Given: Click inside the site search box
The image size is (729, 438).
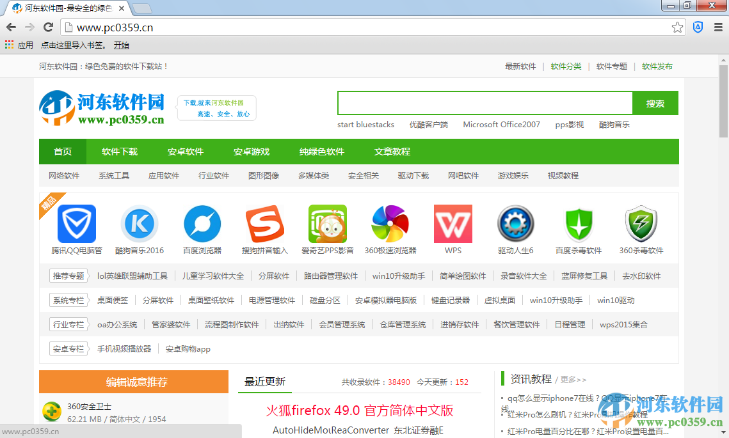Looking at the screenshot, I should tap(485, 104).
